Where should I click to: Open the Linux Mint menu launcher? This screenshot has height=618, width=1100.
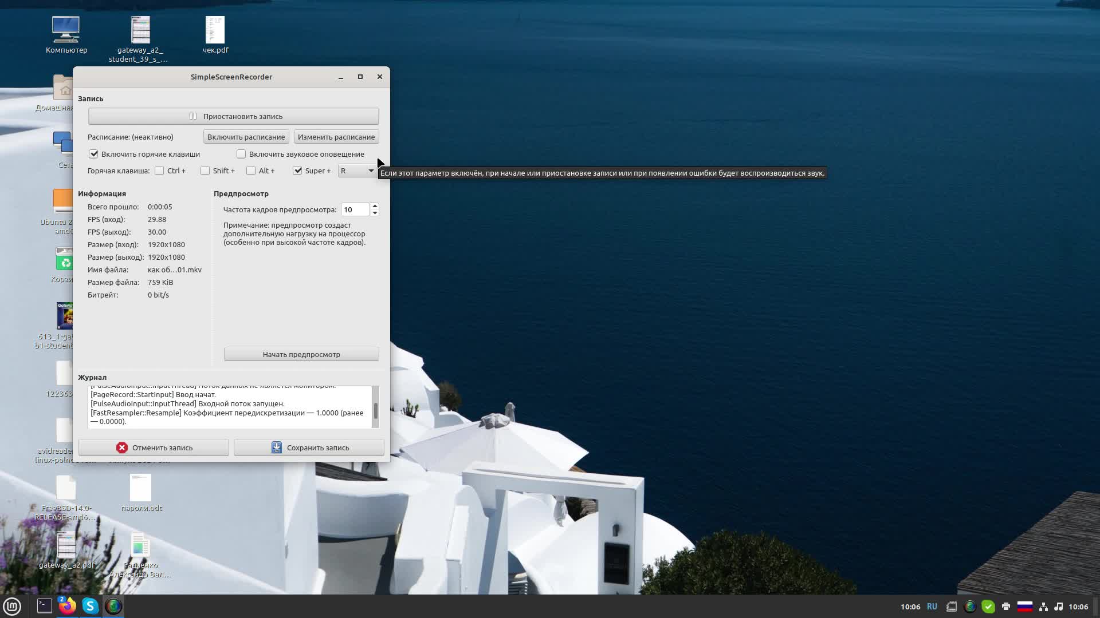point(12,606)
